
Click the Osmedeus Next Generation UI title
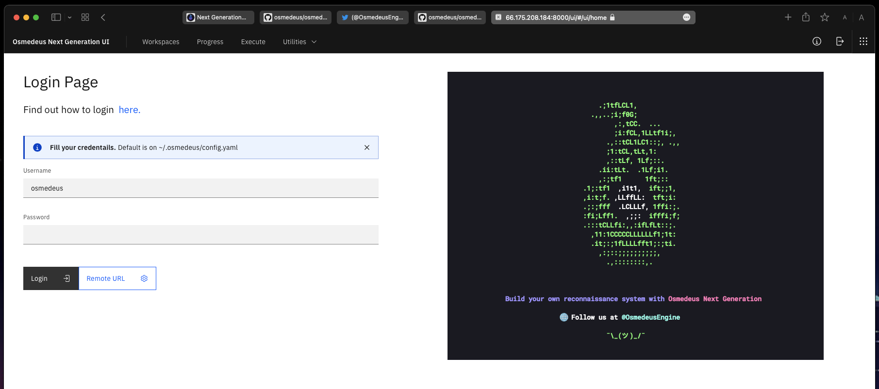[61, 42]
